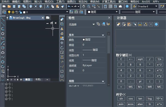Open the 无选择 selection dropdown
Screen dimensions: 166x107
coord(94,24)
